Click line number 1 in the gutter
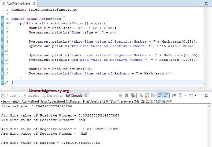The image size is (212, 147). coord(7,10)
